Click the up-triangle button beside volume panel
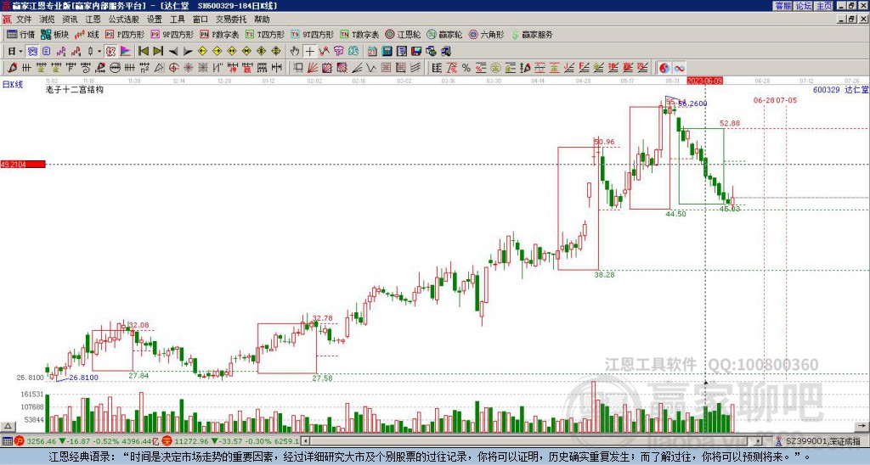Image resolution: width=870 pixels, height=465 pixels. click(7, 426)
